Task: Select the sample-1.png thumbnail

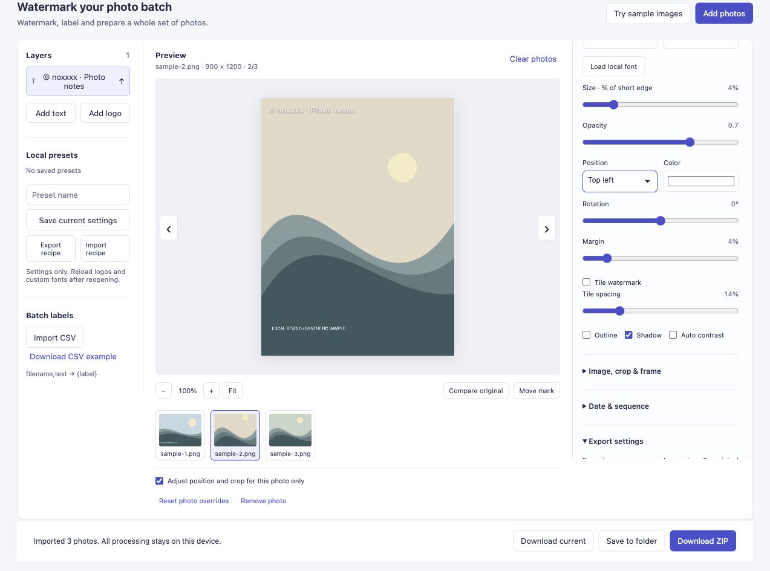Action: (180, 436)
